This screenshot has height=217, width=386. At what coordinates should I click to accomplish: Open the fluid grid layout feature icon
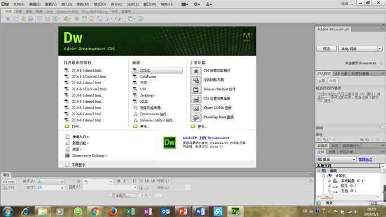(x=196, y=80)
